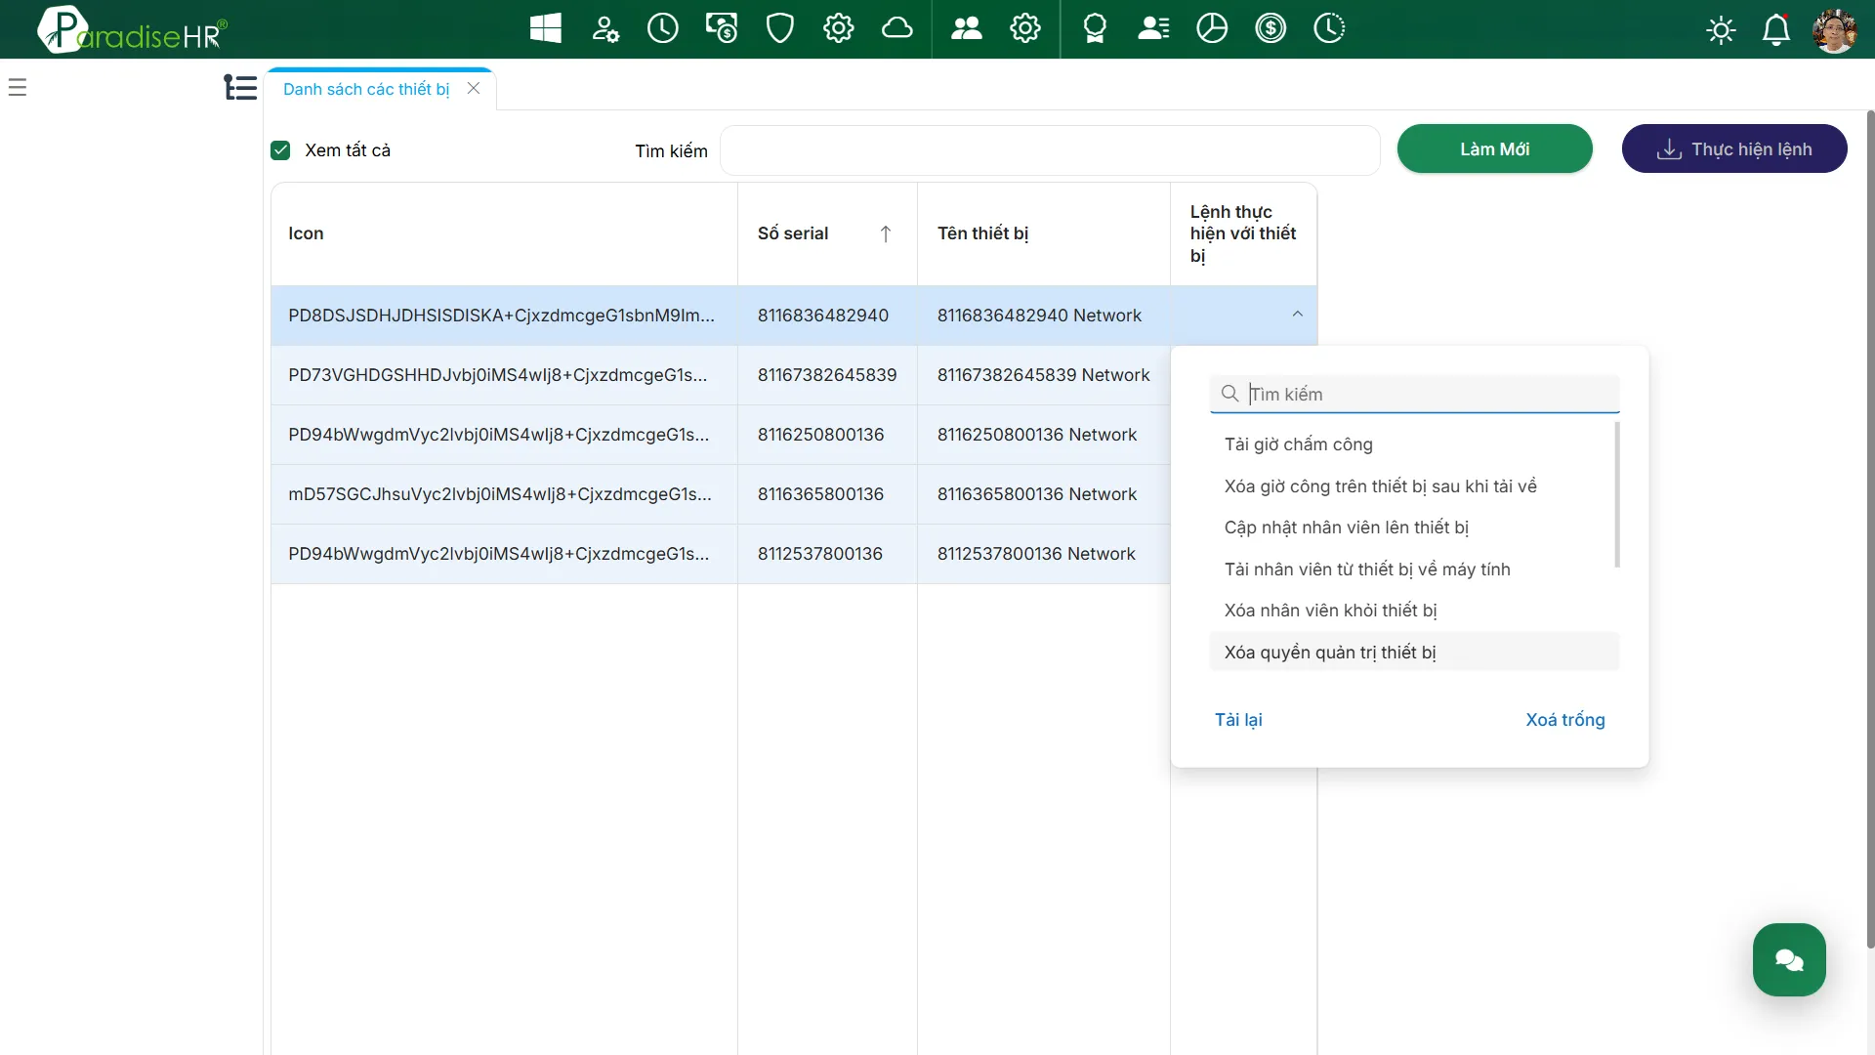Click the Thực hiện lệnh button

(x=1734, y=149)
